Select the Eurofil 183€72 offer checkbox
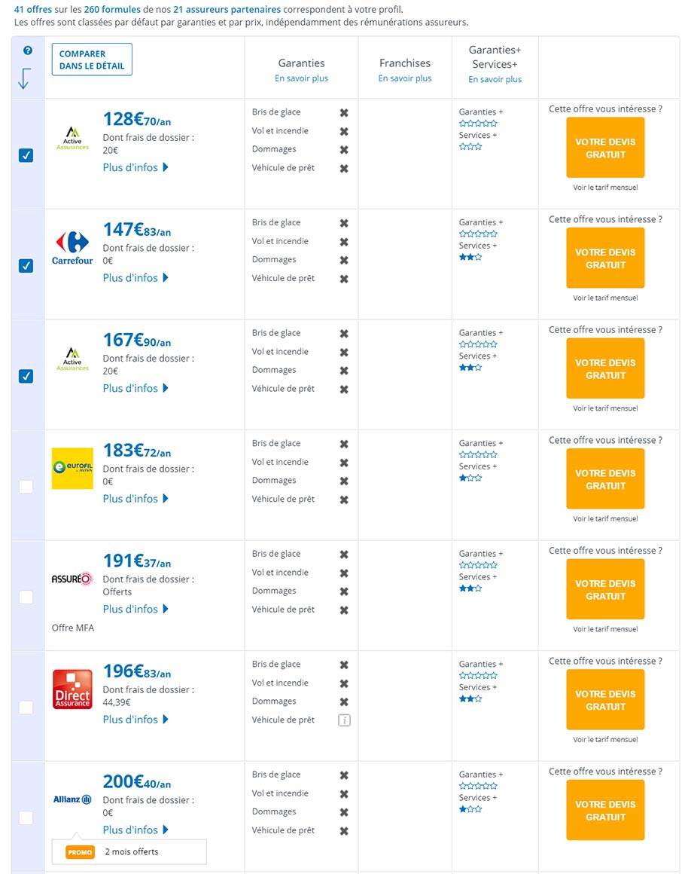 (27, 486)
